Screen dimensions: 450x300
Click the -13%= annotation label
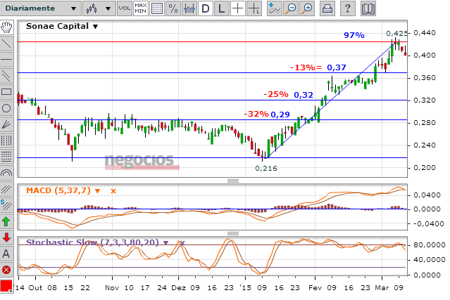[x=306, y=68]
